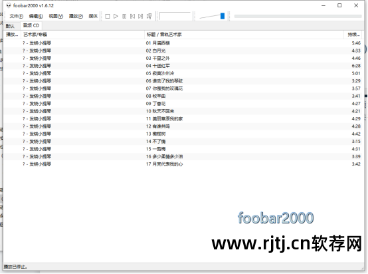
Task: Click foobar2000 alien icon in title bar
Action: coord(9,5)
